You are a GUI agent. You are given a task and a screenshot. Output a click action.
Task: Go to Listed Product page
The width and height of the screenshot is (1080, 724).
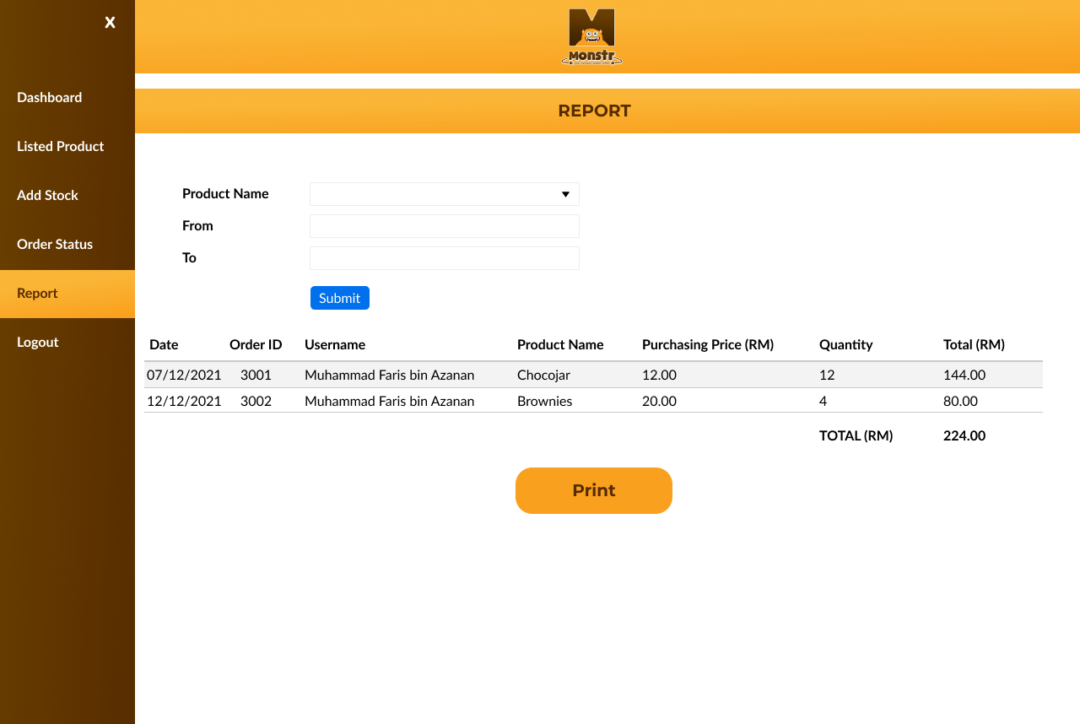tap(61, 146)
